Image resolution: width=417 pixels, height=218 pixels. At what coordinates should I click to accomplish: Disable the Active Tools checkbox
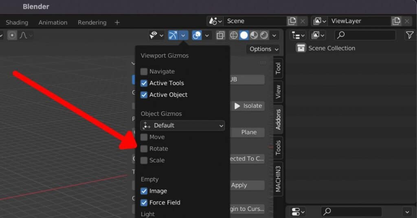144,83
